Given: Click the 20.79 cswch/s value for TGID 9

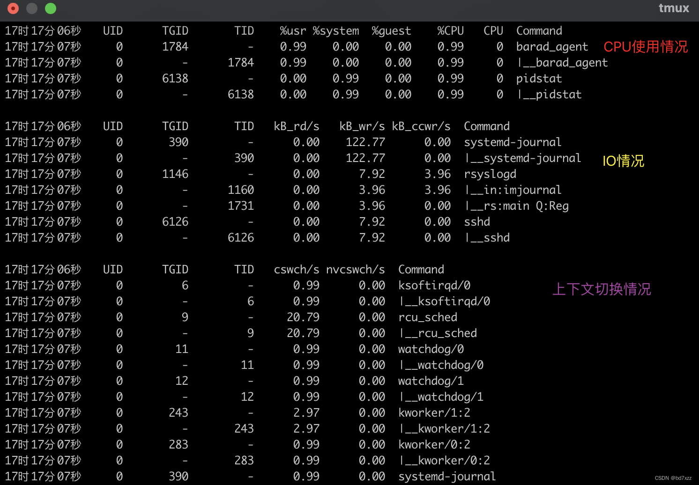Looking at the screenshot, I should point(303,317).
